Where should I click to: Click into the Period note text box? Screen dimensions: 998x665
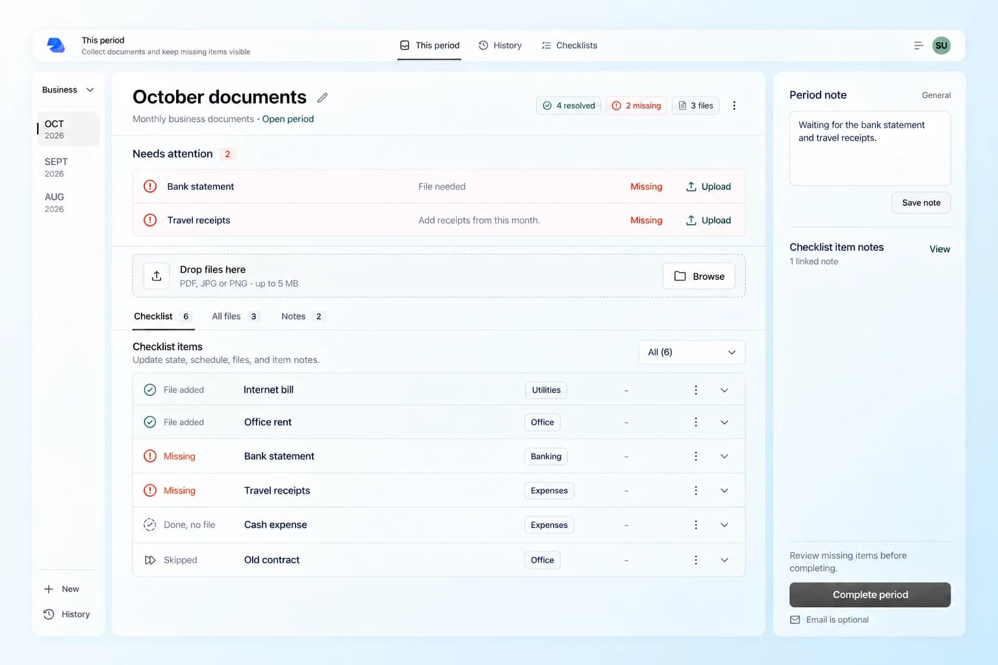tap(870, 148)
